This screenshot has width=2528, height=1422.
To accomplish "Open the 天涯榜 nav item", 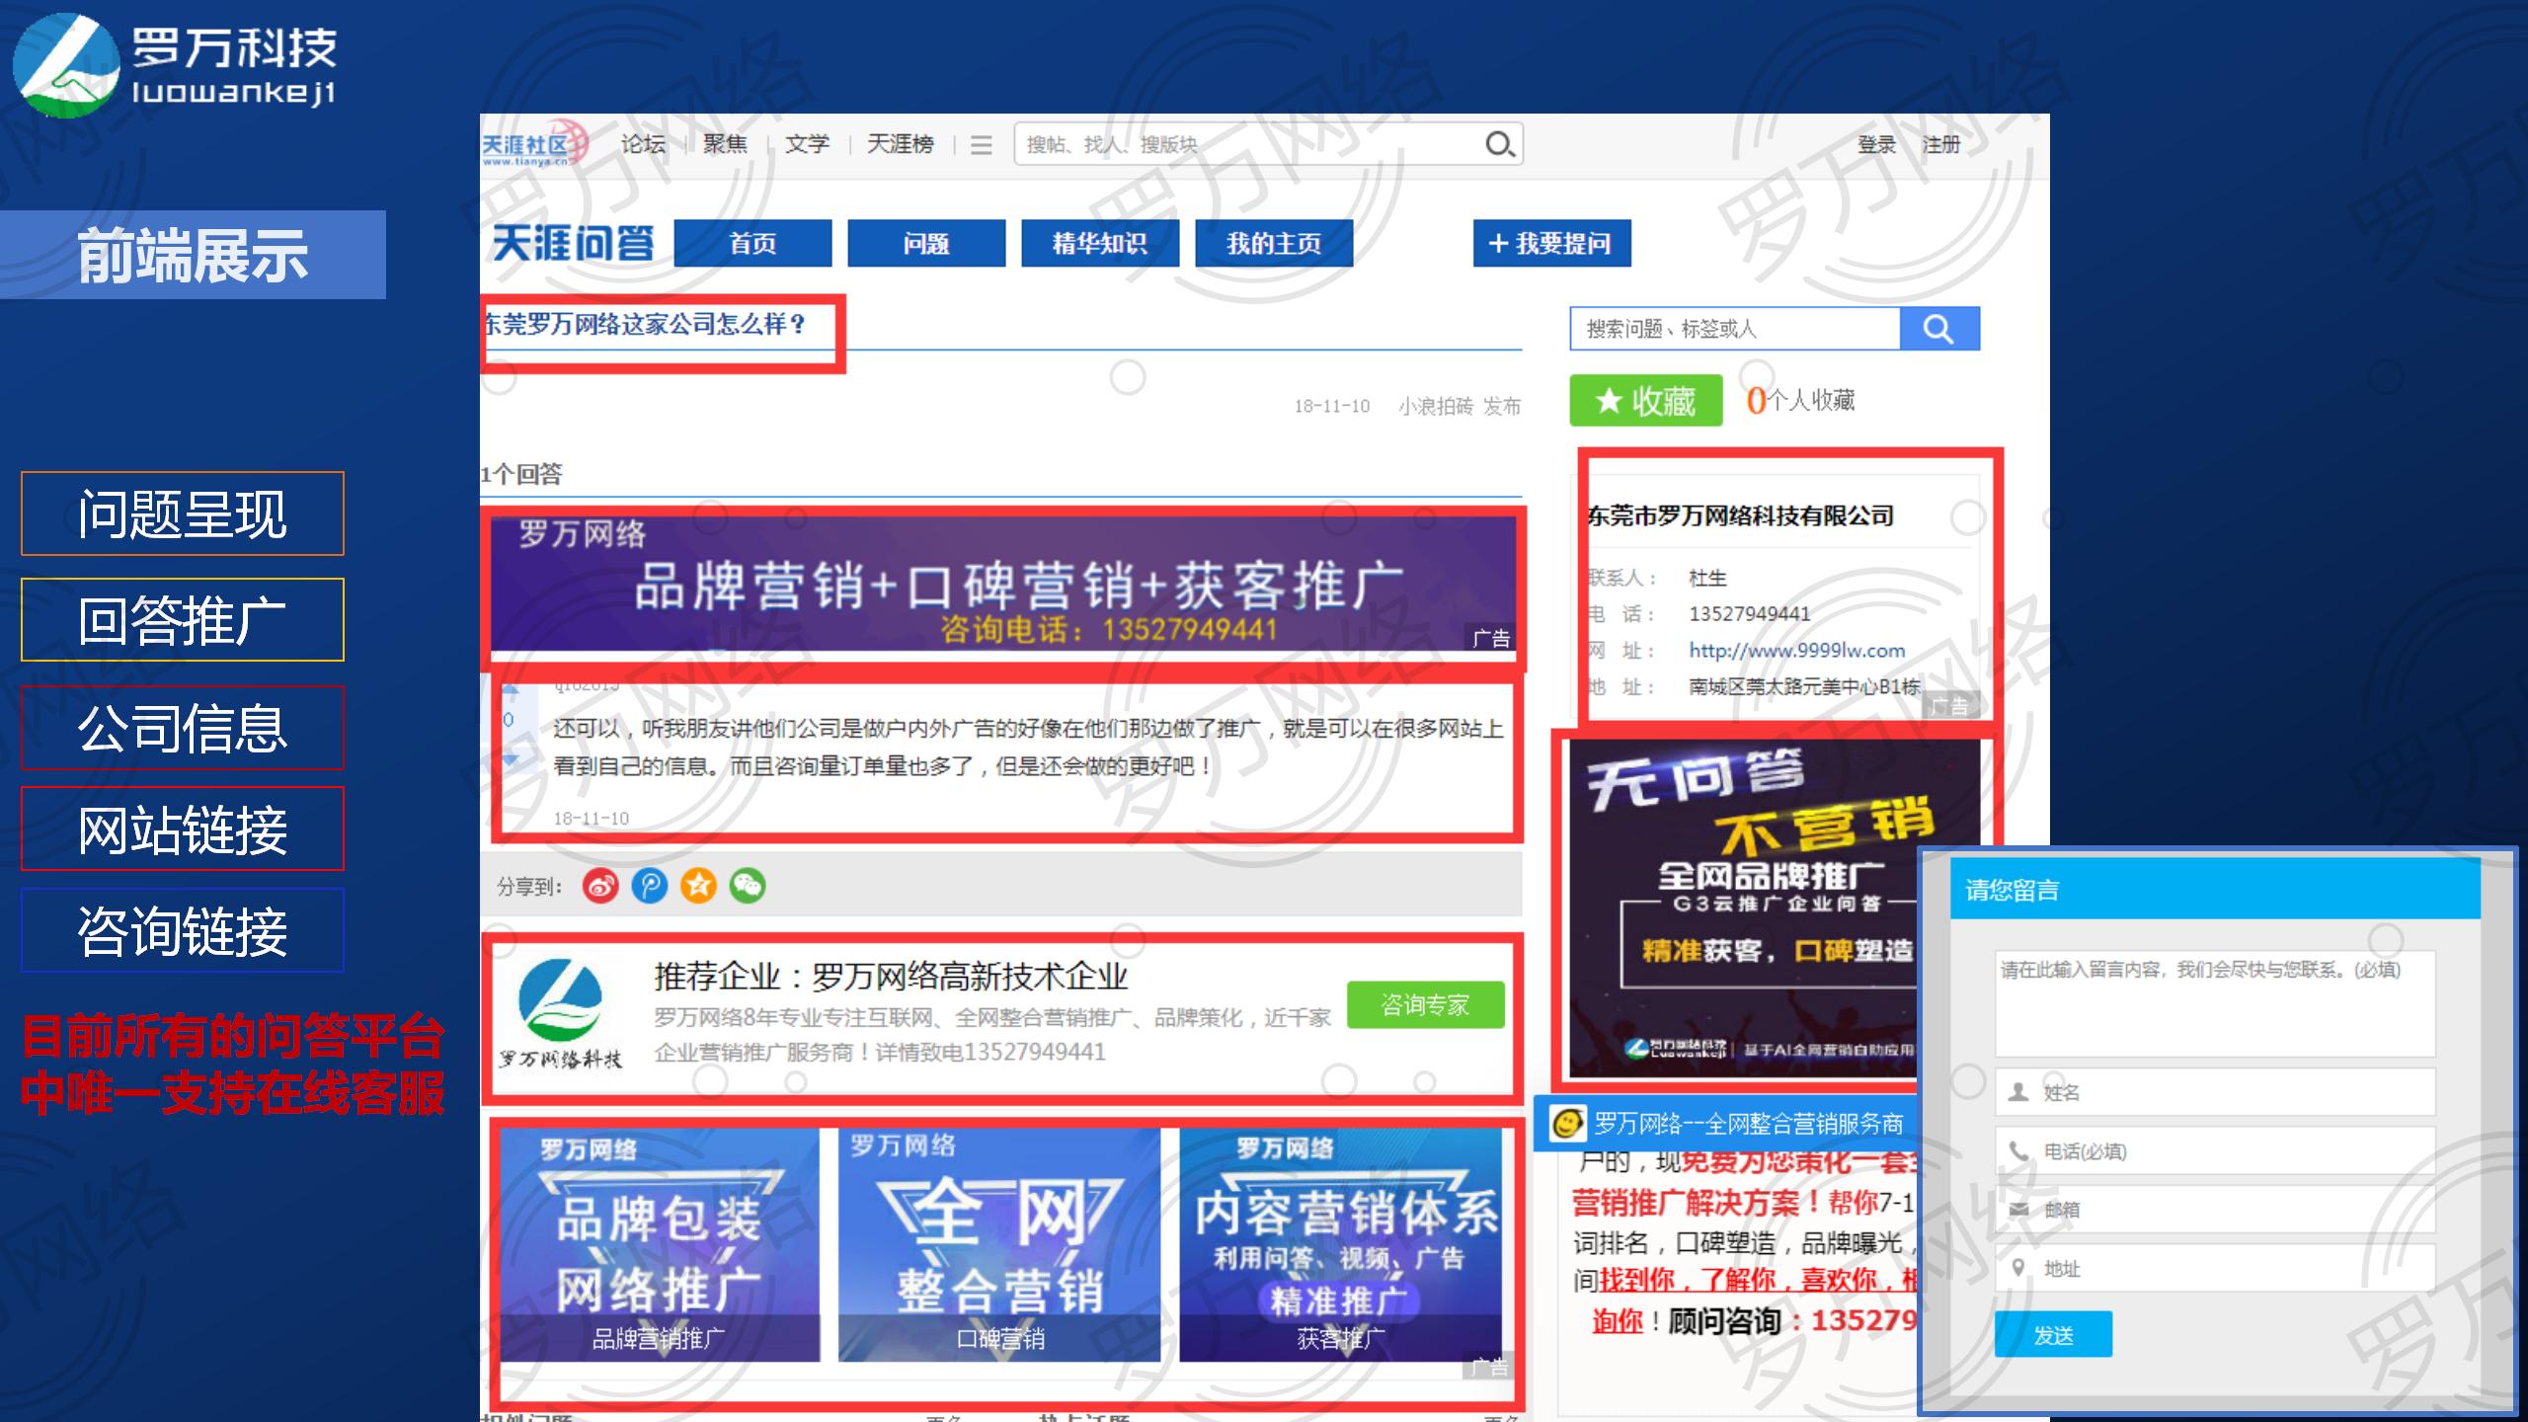I will coord(900,144).
